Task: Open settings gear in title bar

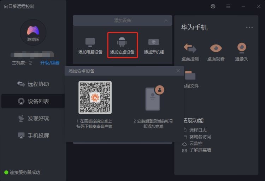Action: click(x=213, y=6)
